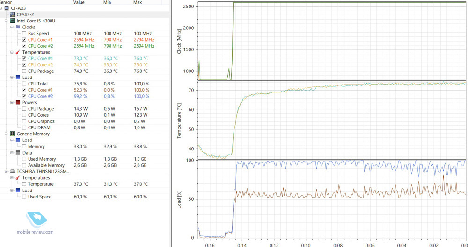Viewport: 468px width, 247px height.
Task: Click the Max column header
Action: [147, 2]
